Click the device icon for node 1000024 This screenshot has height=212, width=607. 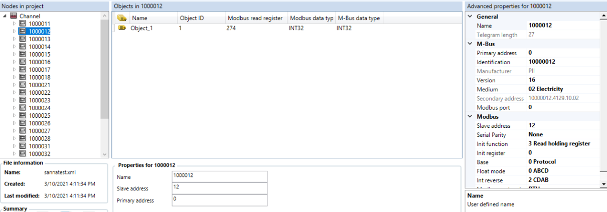23,108
